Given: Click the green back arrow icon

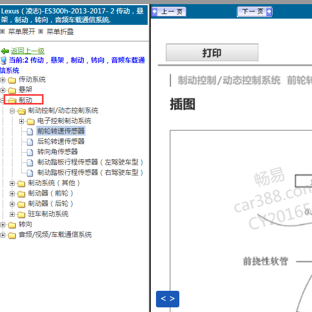Looking at the screenshot, I should coord(5,51).
